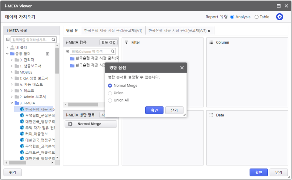Viewport: 292px width, 180px height.
Task: Choose the Union All radio option
Action: click(x=110, y=100)
